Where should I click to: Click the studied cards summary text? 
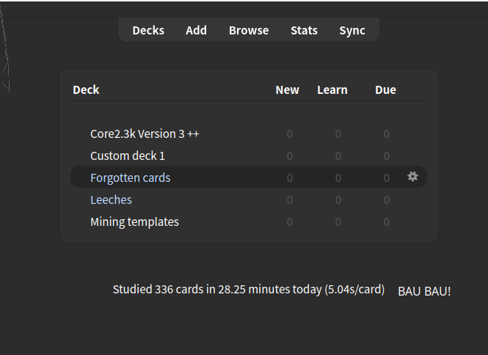pyautogui.click(x=248, y=289)
